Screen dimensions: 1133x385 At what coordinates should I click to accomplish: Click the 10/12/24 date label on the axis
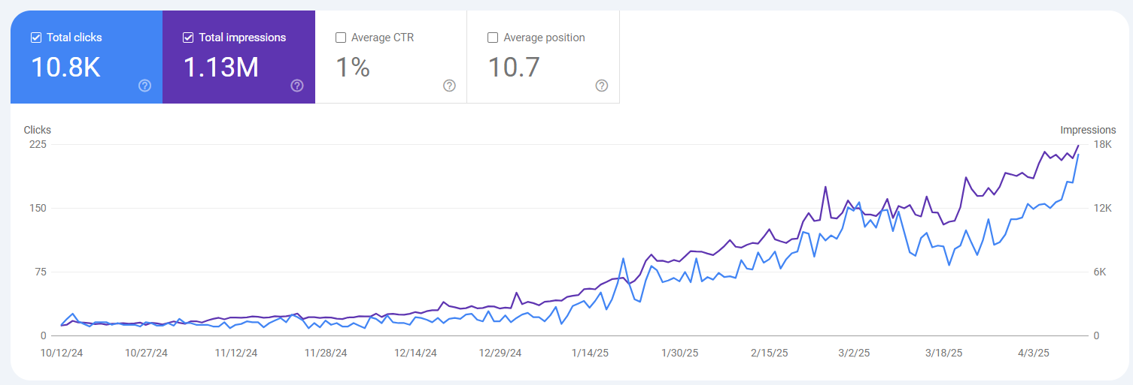tap(62, 353)
